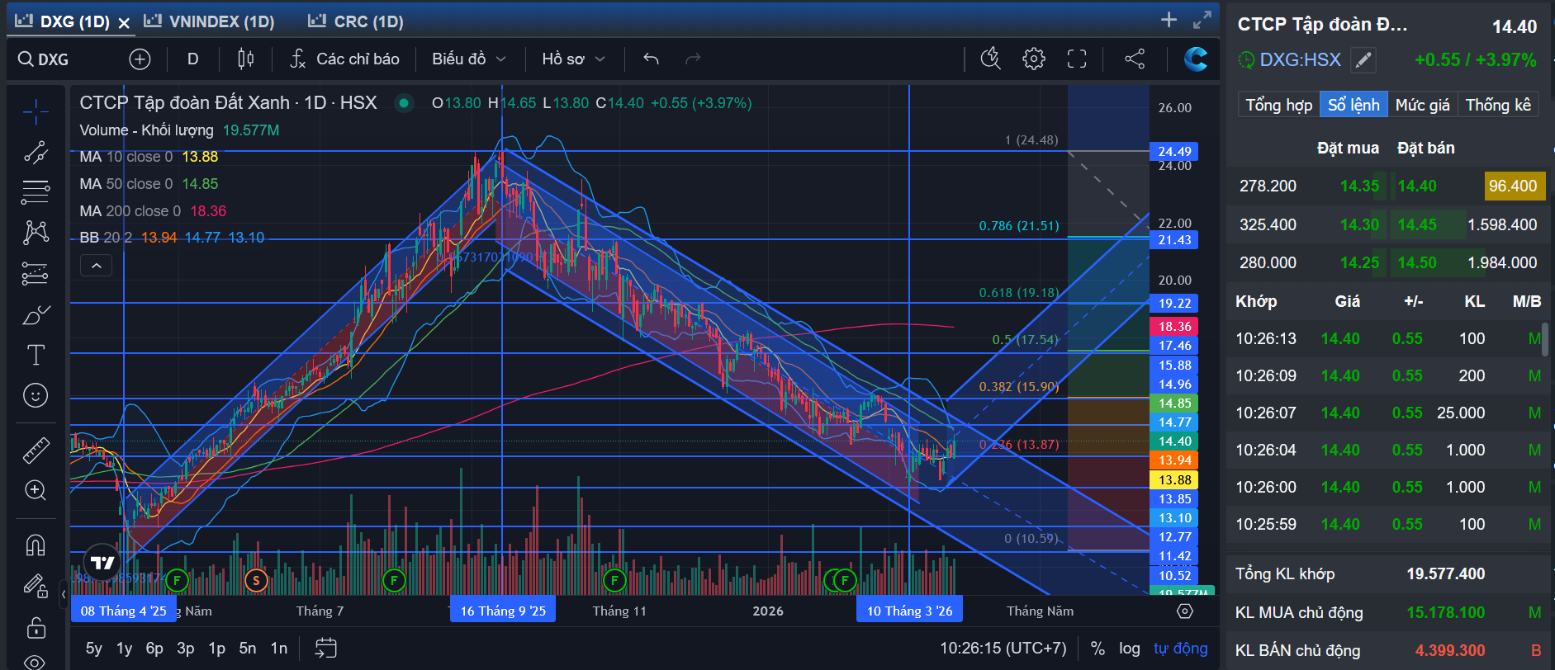
Task: Enter fullscreen chart mode
Action: coord(1077,59)
